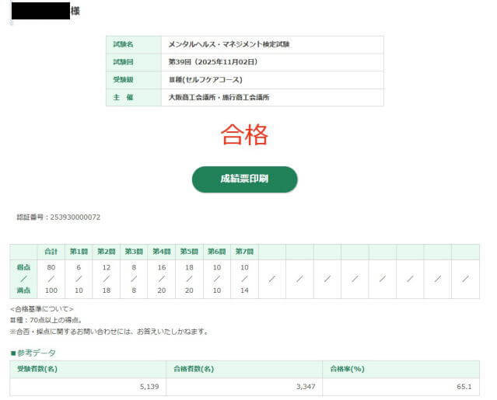Click the 第1問 column header
Viewport: 497px width, 400px height.
tap(79, 252)
